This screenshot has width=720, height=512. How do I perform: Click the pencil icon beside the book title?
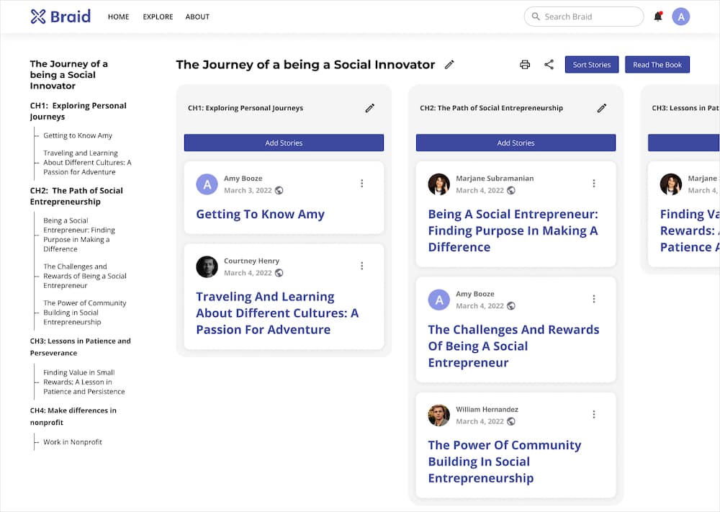point(449,65)
